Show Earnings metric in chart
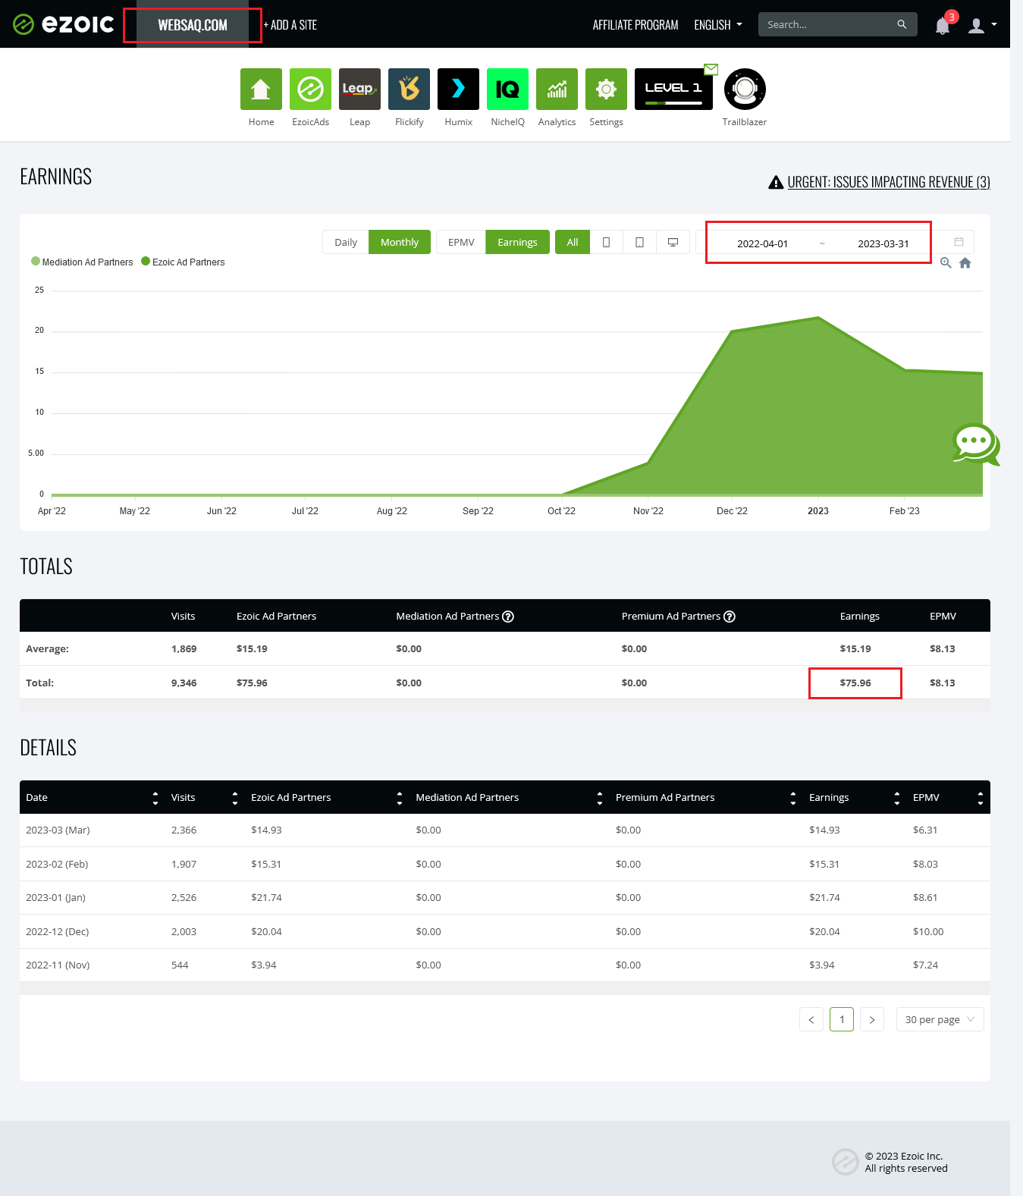Viewport: 1023px width, 1196px height. pos(517,242)
